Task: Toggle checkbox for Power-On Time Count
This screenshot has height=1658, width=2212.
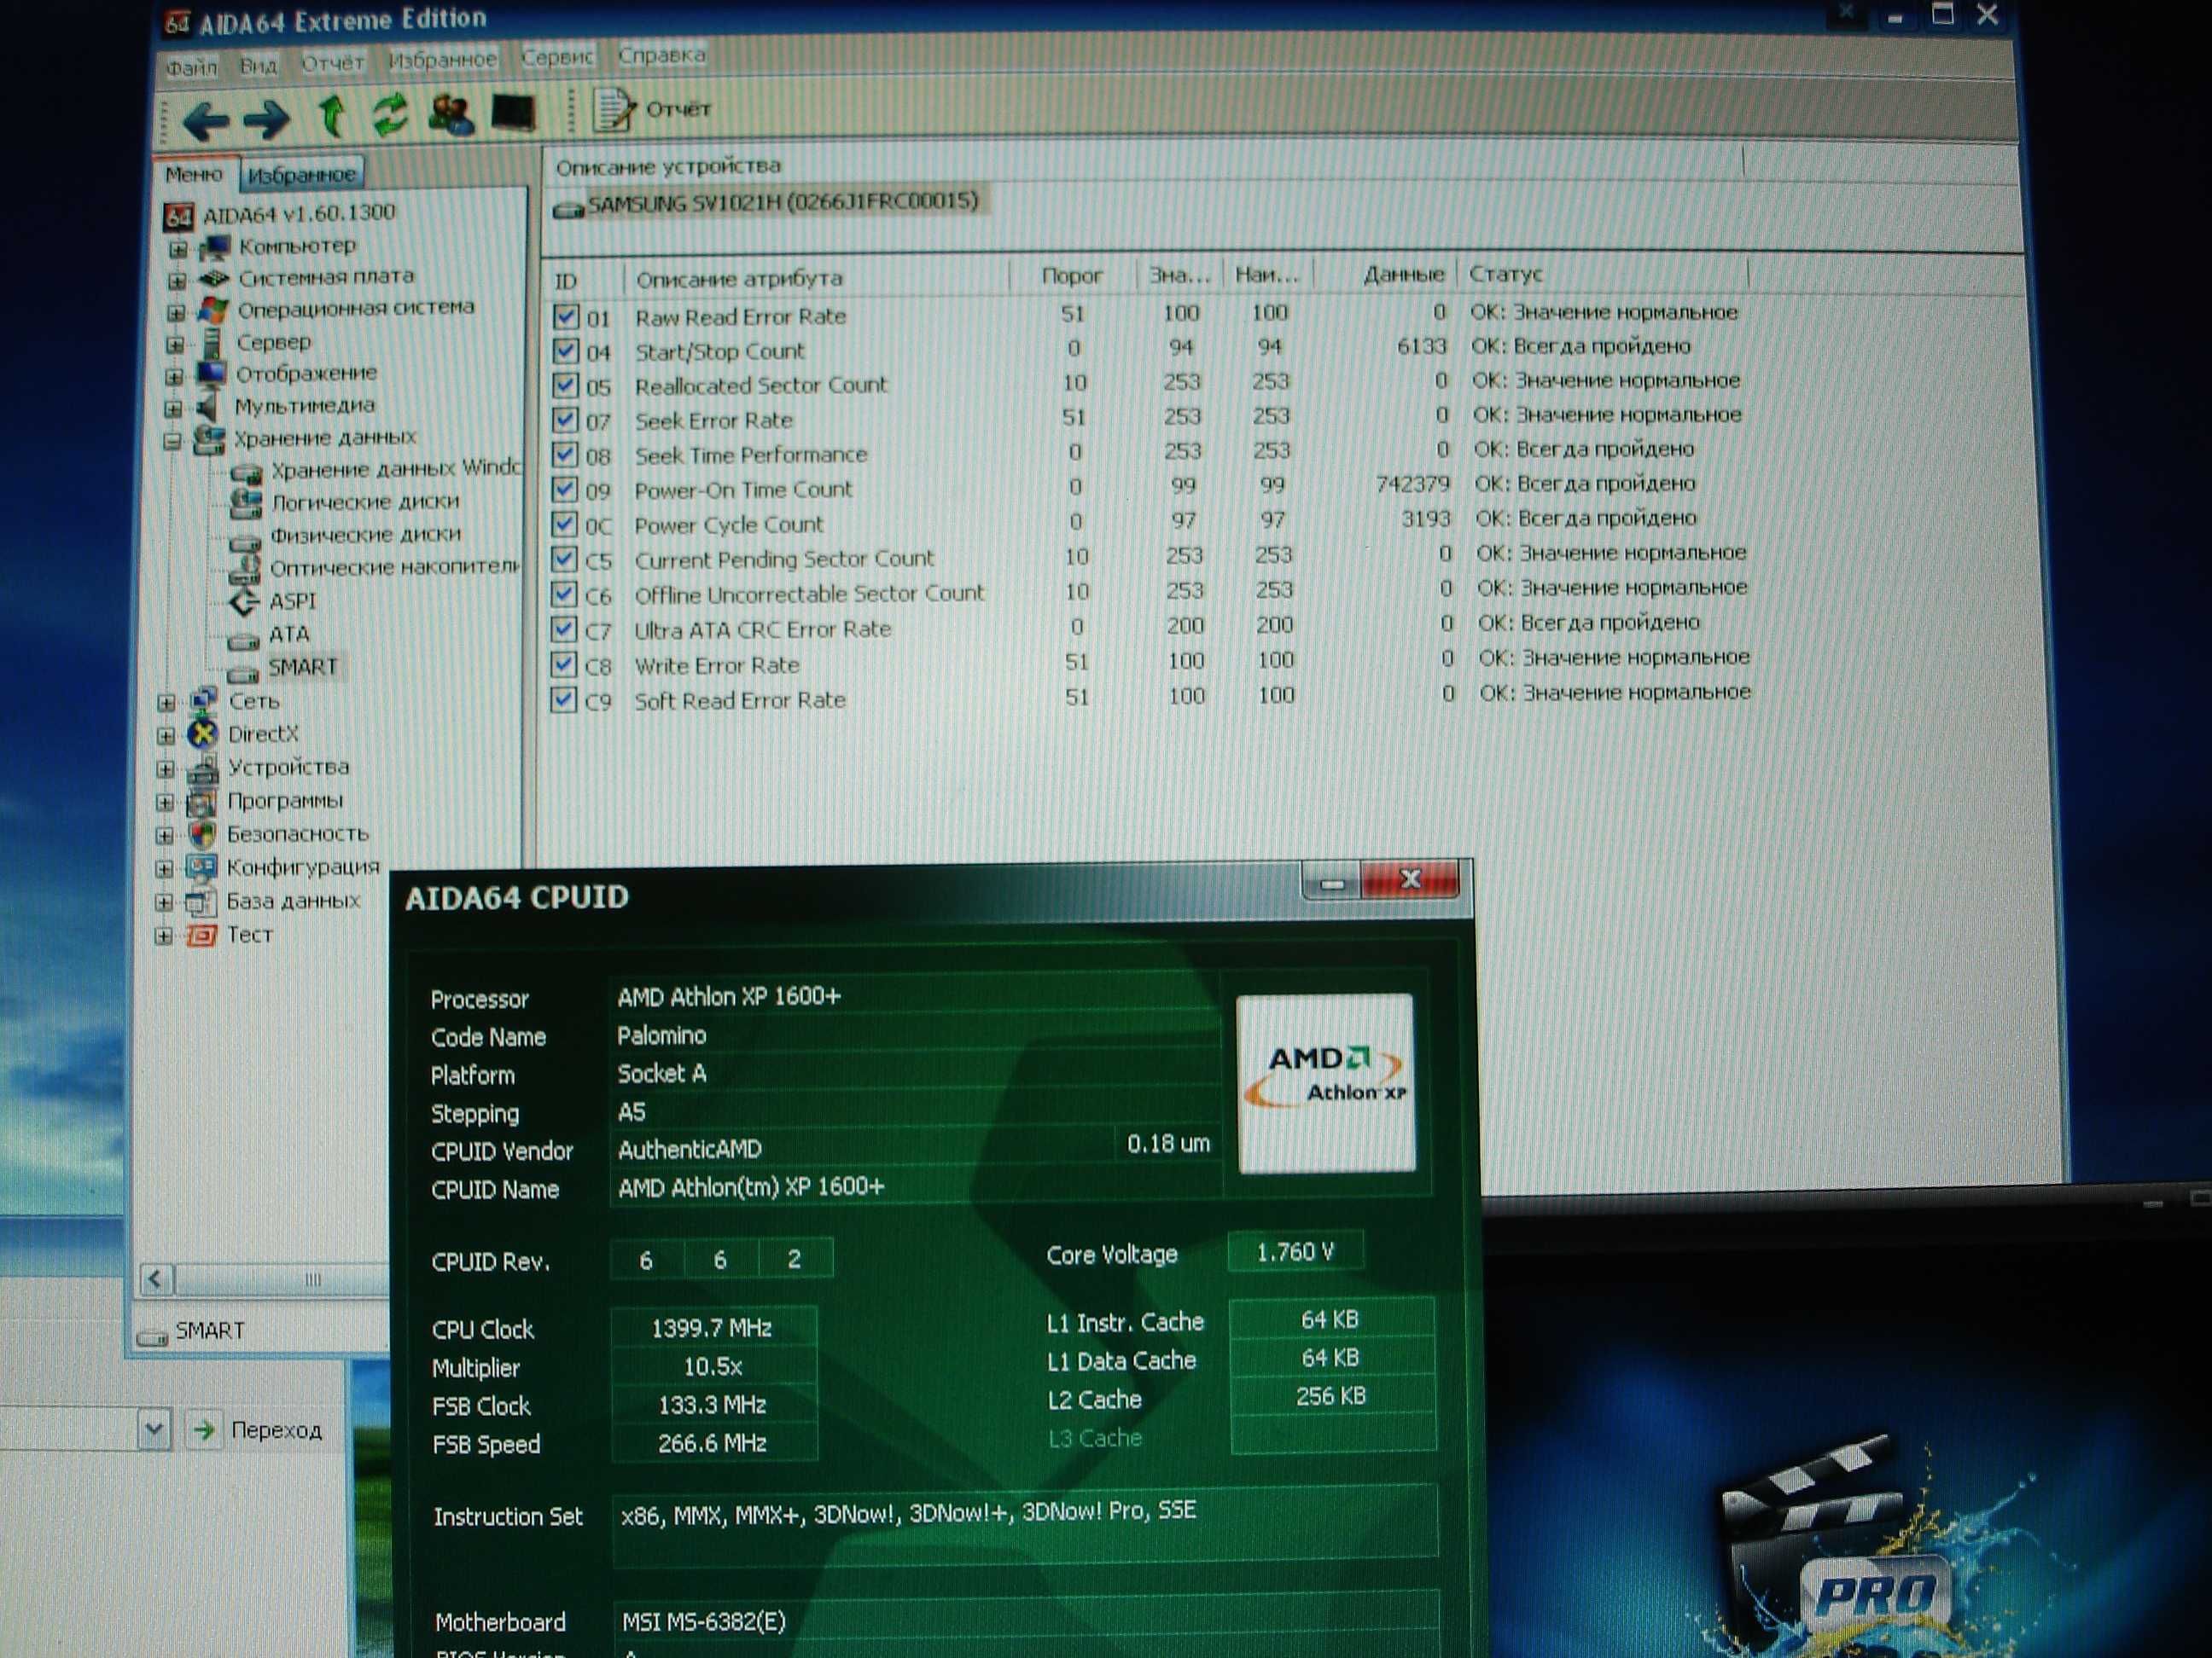Action: (x=565, y=490)
